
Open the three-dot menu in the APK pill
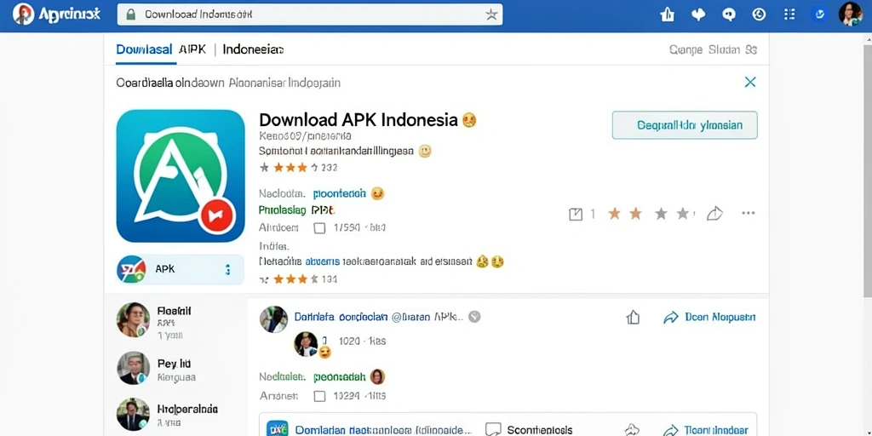pyautogui.click(x=227, y=270)
